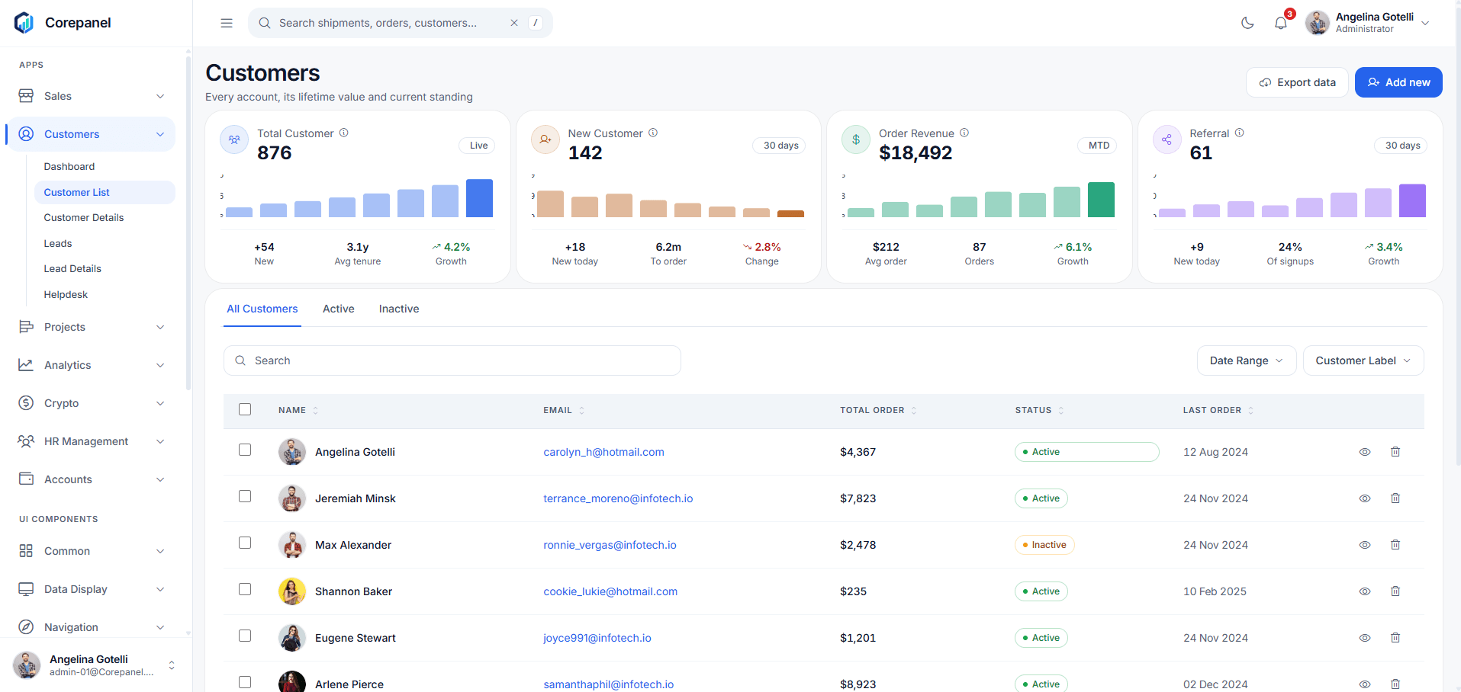Toggle dark mode with the moon icon
This screenshot has width=1461, height=692.
(1247, 23)
